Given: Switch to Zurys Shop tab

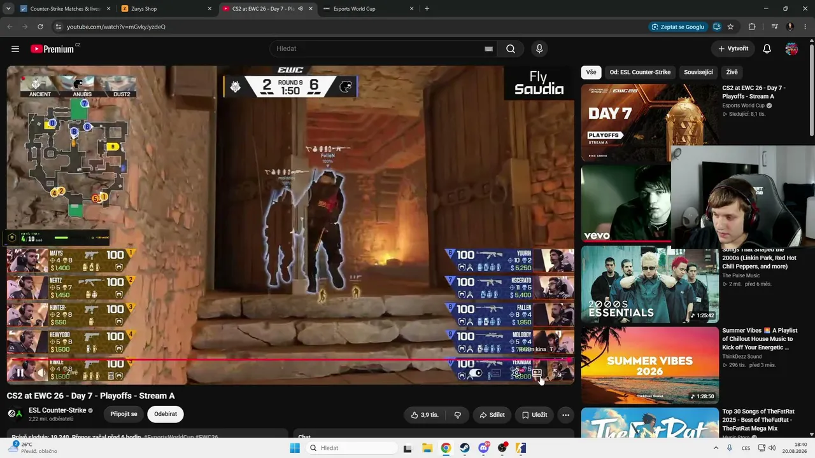Looking at the screenshot, I should [x=167, y=9].
